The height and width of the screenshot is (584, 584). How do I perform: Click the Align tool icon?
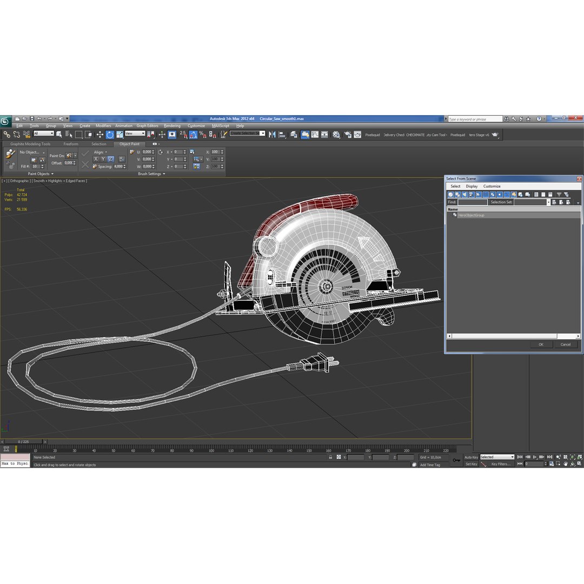coord(282,135)
